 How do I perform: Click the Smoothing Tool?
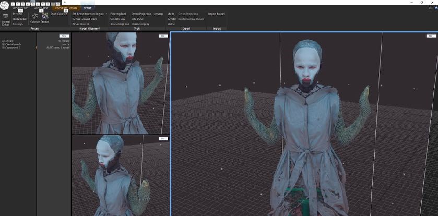click(119, 23)
